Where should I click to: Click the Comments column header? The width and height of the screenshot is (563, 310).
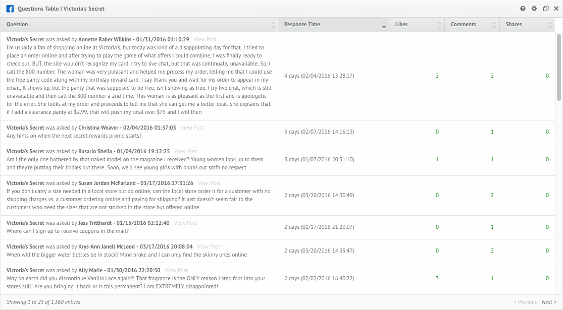(x=472, y=25)
